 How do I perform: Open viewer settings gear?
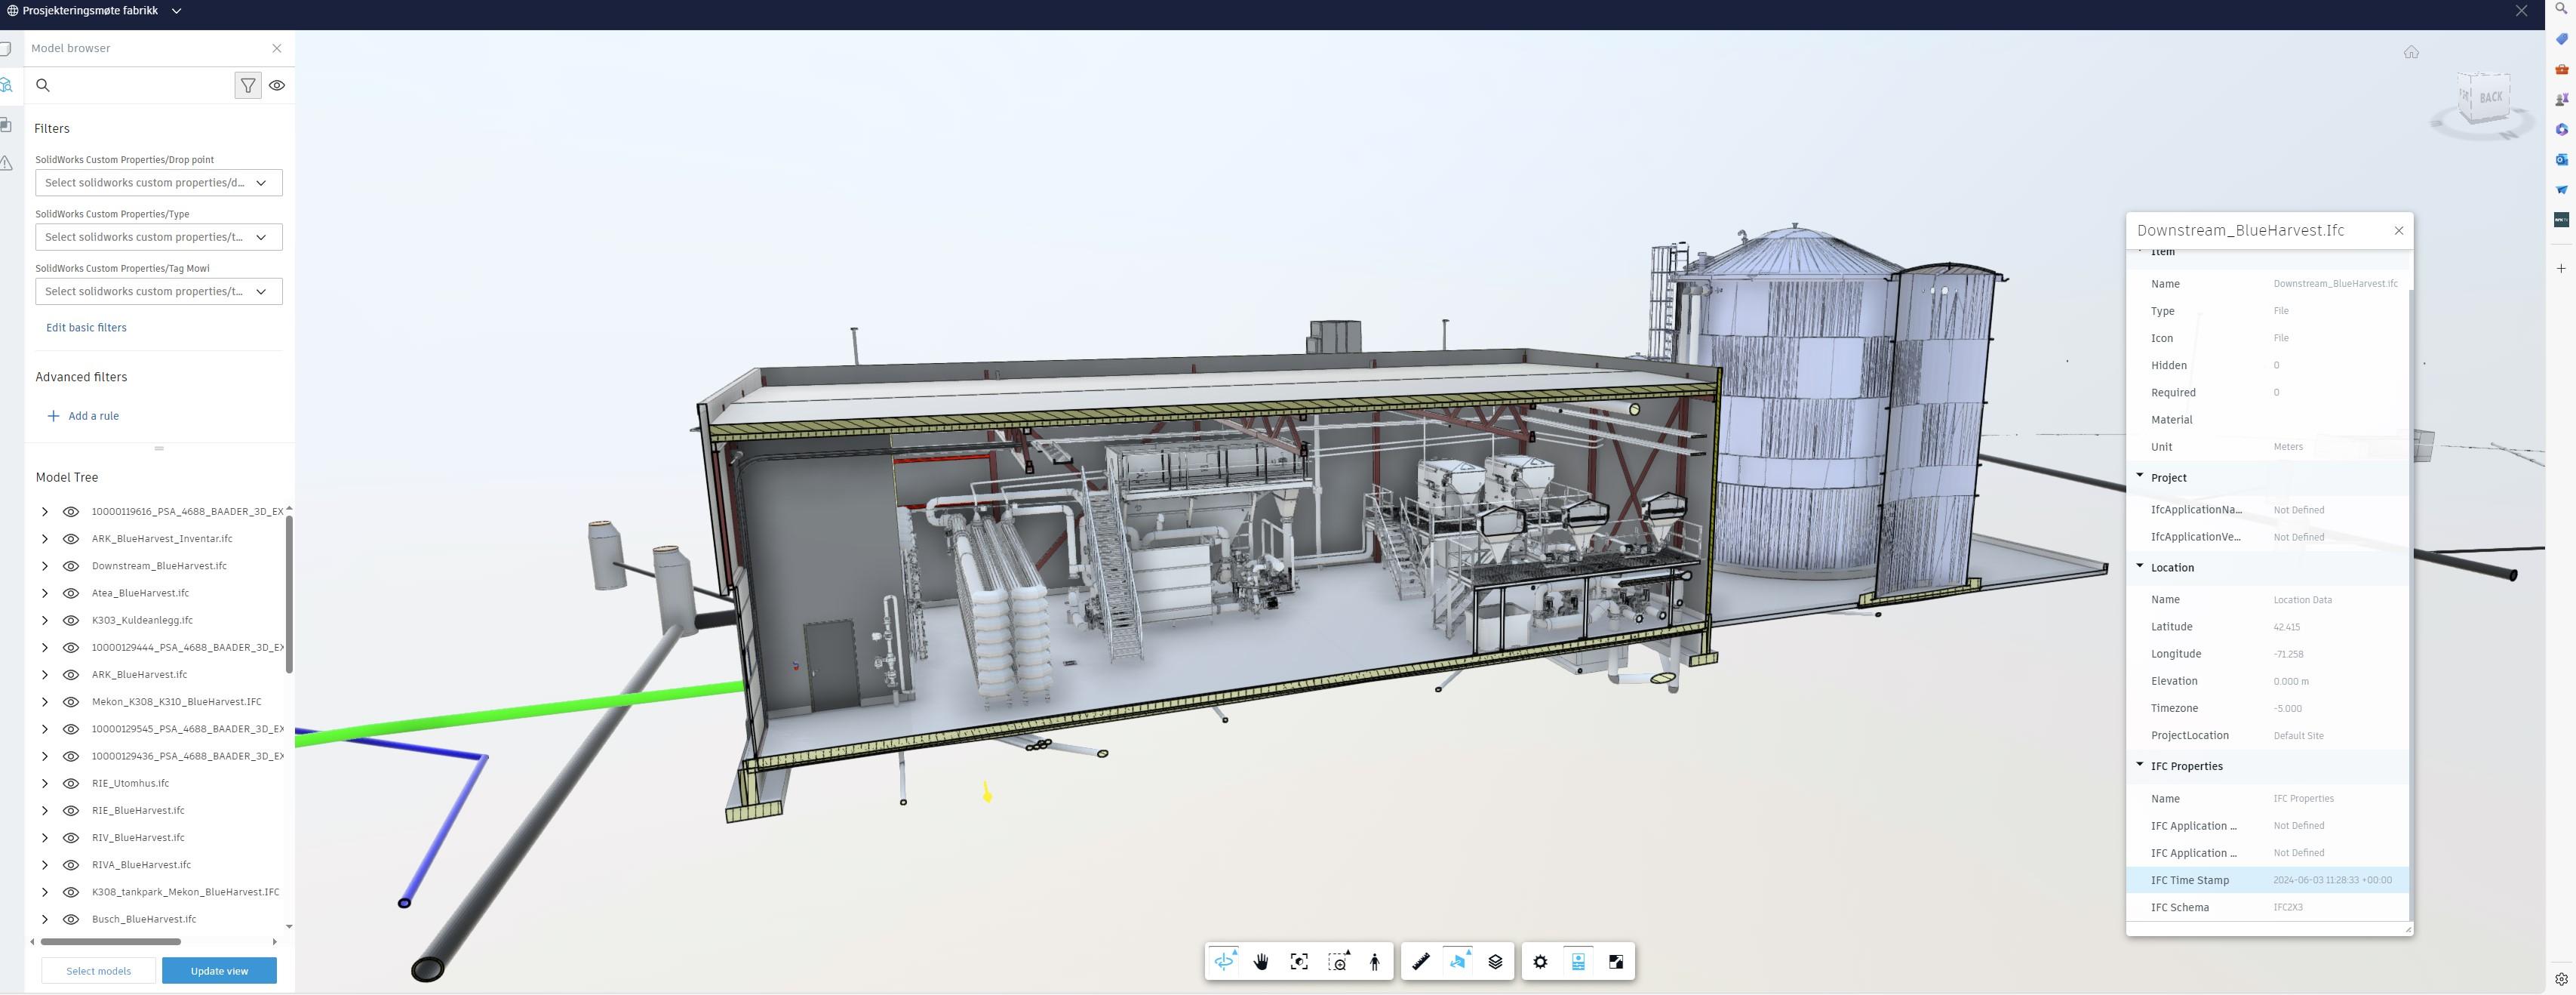[1540, 962]
